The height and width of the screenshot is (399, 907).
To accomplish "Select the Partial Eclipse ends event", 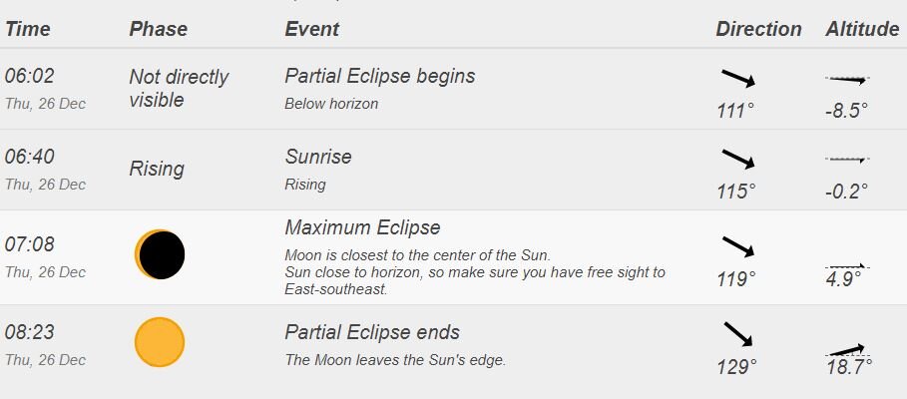I will coord(372,332).
